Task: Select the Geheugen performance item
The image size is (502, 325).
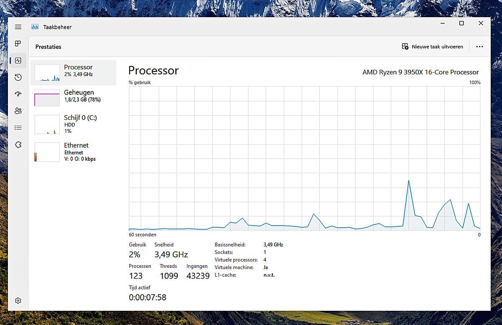Action: click(x=73, y=98)
